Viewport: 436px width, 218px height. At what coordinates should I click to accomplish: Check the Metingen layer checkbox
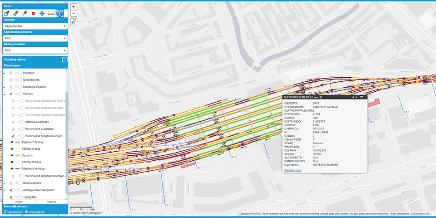pos(11,73)
